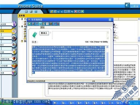Viewport: 140px width, 105px height.
Task: Click the copy (复制) icon in editor toolbar
Action: click(x=40, y=24)
